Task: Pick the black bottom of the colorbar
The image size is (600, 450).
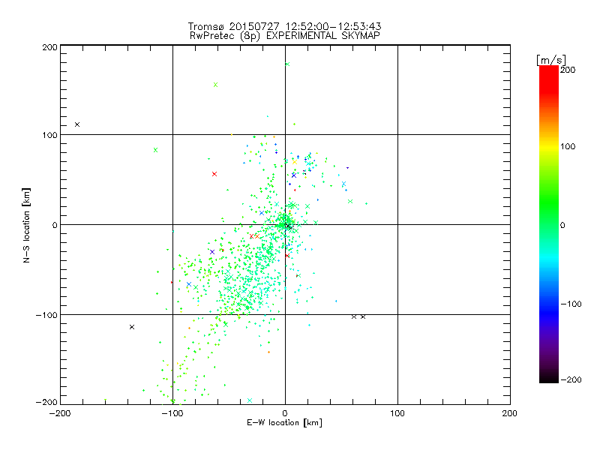Action: [x=549, y=379]
